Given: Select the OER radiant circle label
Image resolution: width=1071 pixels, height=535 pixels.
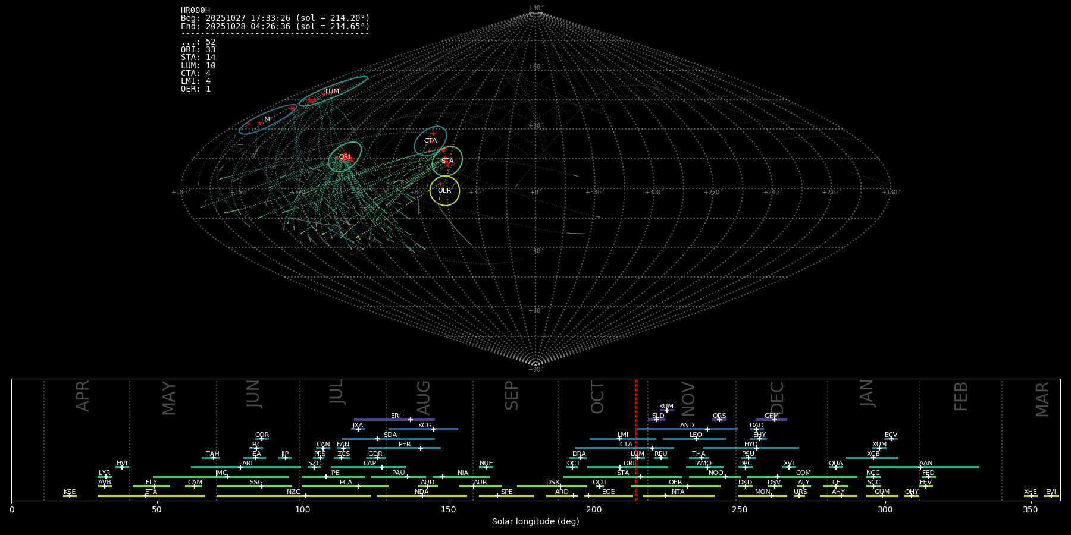Looking at the screenshot, I should 444,191.
